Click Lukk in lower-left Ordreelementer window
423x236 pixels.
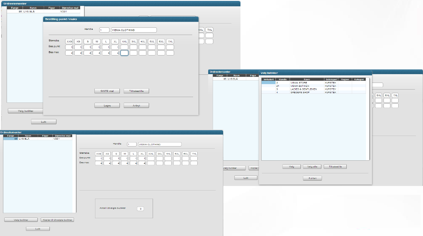pyautogui.click(x=38, y=229)
